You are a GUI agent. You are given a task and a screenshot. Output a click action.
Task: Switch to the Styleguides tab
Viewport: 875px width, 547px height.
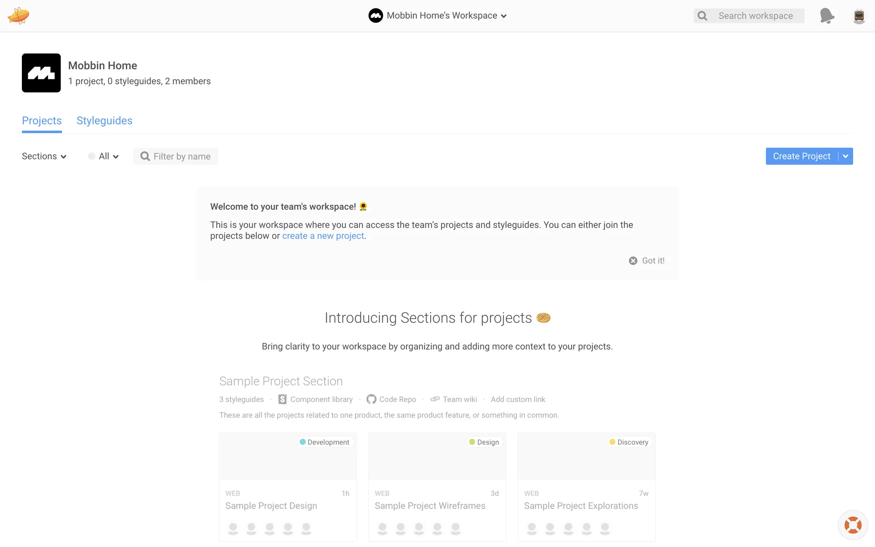coord(104,121)
